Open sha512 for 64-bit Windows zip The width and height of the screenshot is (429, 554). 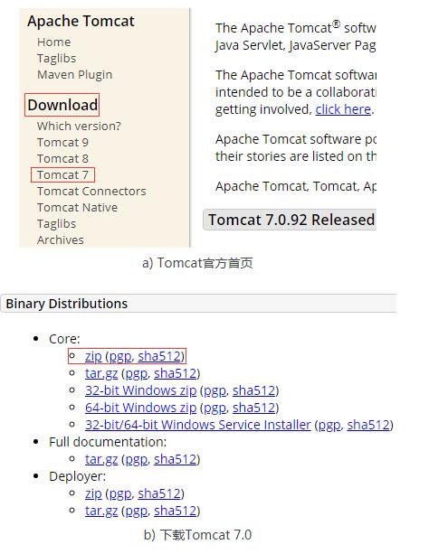click(253, 408)
